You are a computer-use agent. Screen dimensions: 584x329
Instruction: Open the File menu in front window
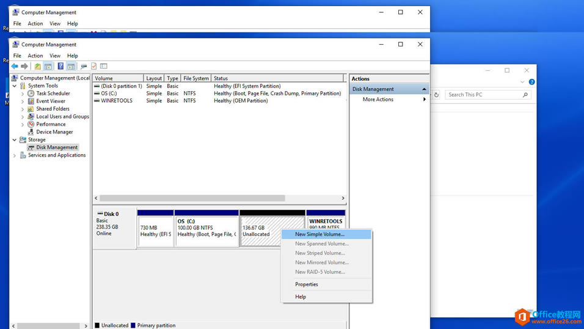click(17, 56)
